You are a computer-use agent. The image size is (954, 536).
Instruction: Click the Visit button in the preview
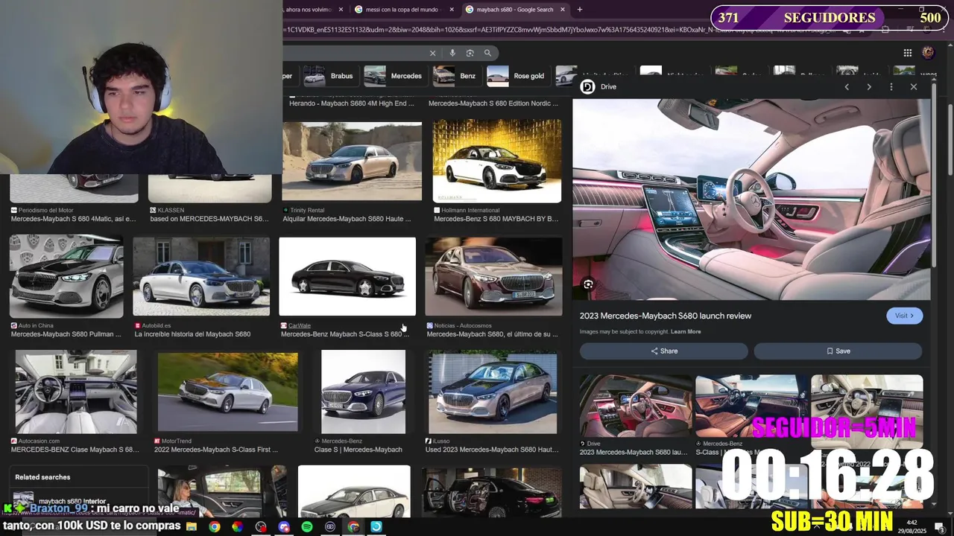tap(905, 316)
